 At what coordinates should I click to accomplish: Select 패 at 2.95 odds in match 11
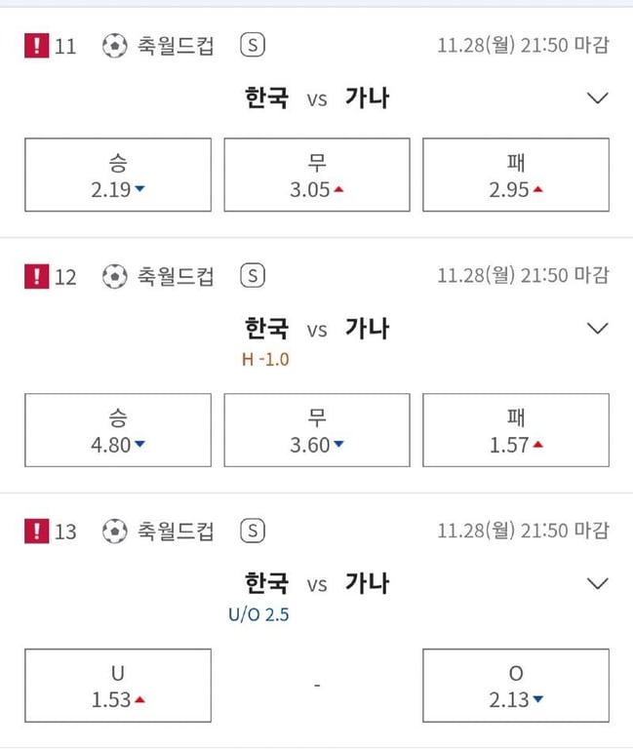[x=516, y=176]
